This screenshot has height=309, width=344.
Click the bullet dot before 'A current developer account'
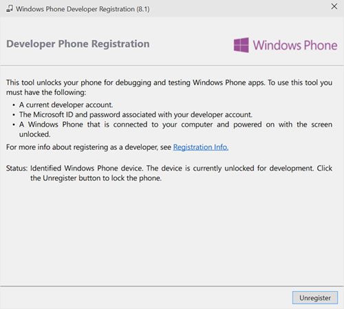click(x=14, y=105)
